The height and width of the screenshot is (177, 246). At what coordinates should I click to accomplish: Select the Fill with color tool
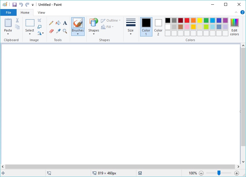point(58,22)
